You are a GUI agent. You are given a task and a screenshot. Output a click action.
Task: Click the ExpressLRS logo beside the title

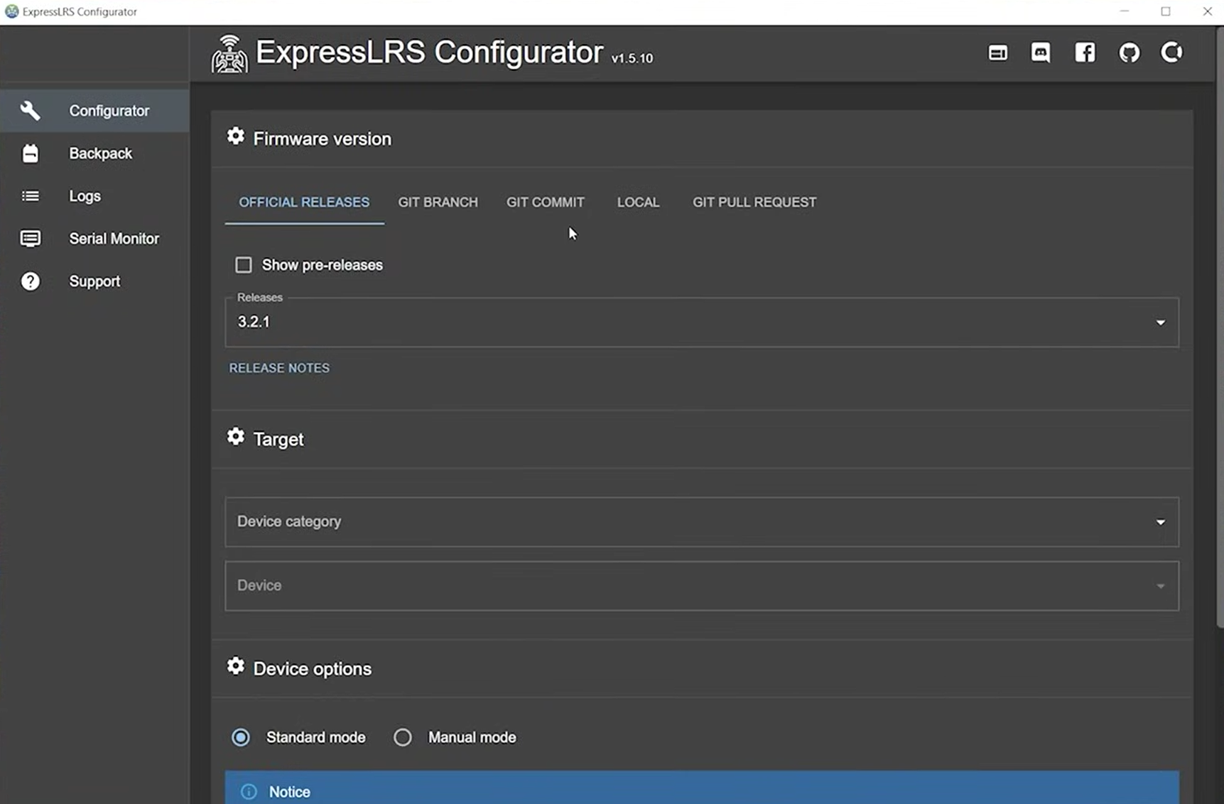[229, 54]
